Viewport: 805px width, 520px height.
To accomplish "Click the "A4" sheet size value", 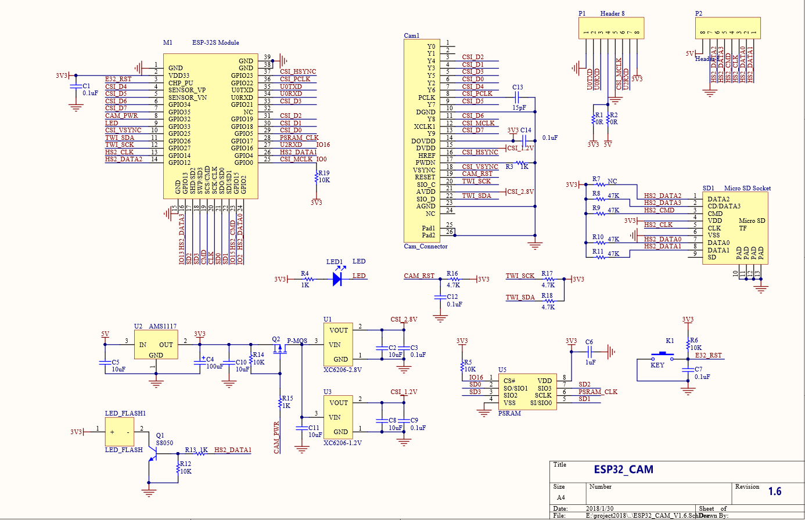I will click(561, 497).
